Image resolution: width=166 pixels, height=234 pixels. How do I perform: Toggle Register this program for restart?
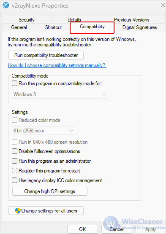[14, 171]
